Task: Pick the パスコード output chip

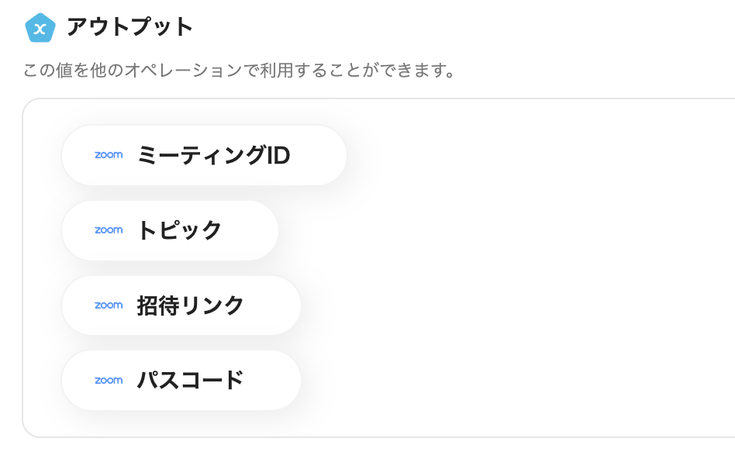Action: click(x=181, y=381)
